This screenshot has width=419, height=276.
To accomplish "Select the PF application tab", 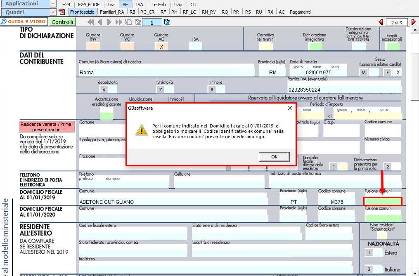I will pyautogui.click(x=125, y=5).
